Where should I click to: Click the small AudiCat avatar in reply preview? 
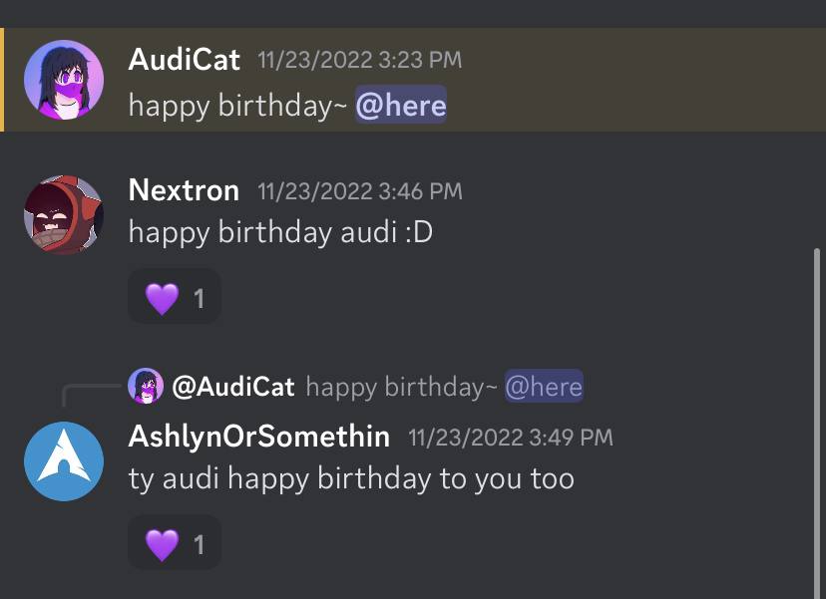(x=146, y=386)
